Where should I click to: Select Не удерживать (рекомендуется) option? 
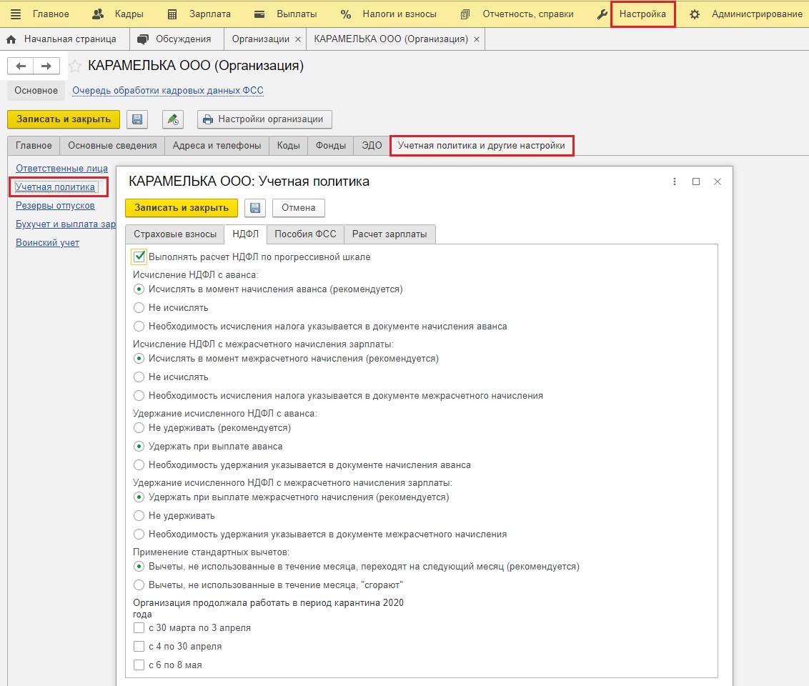tap(139, 427)
